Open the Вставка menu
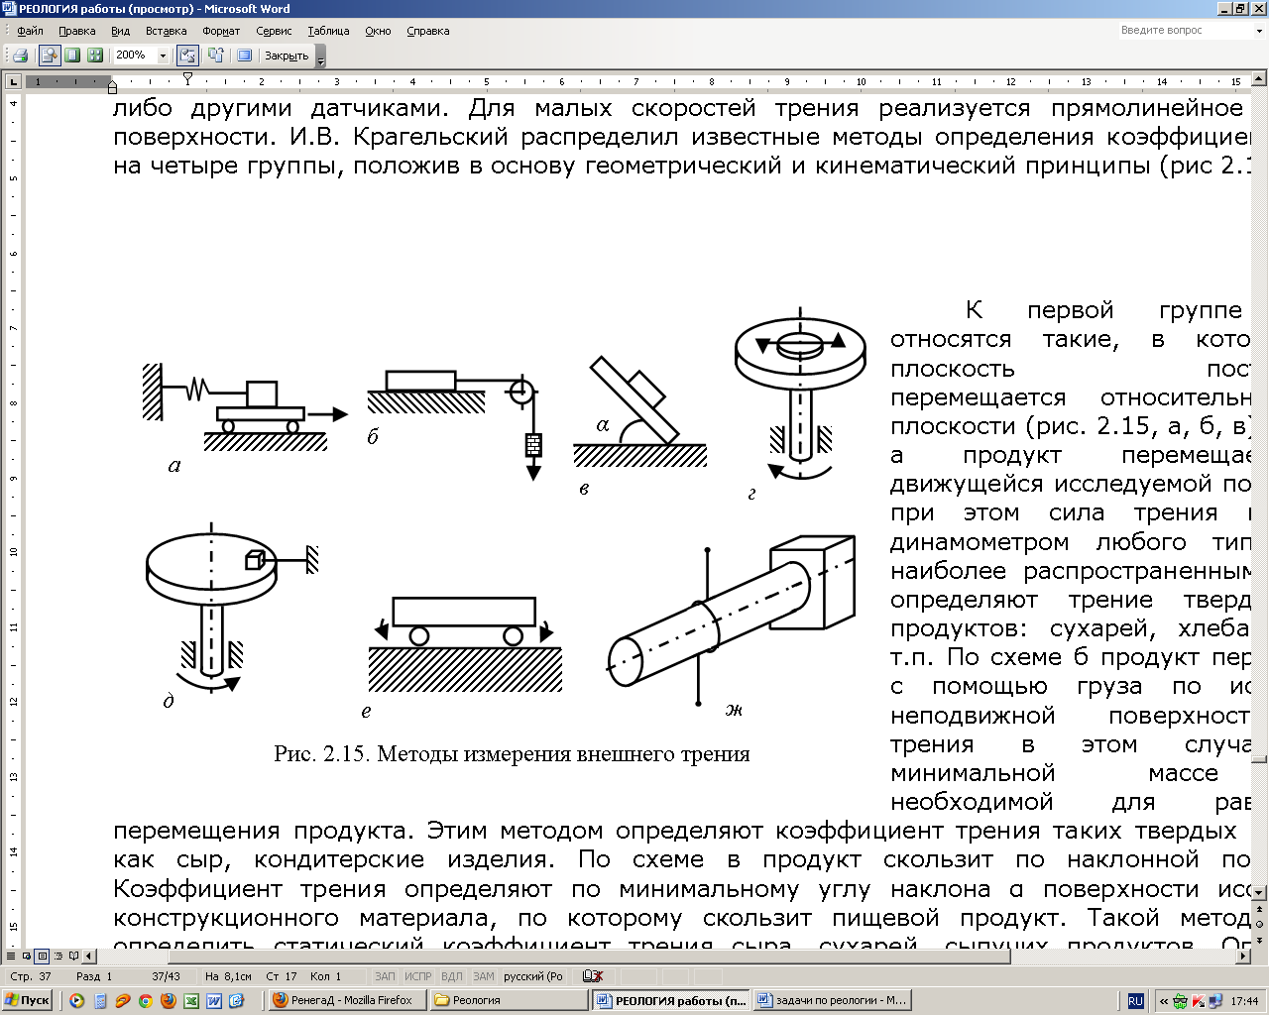Viewport: 1269px width, 1015px height. coord(166,31)
